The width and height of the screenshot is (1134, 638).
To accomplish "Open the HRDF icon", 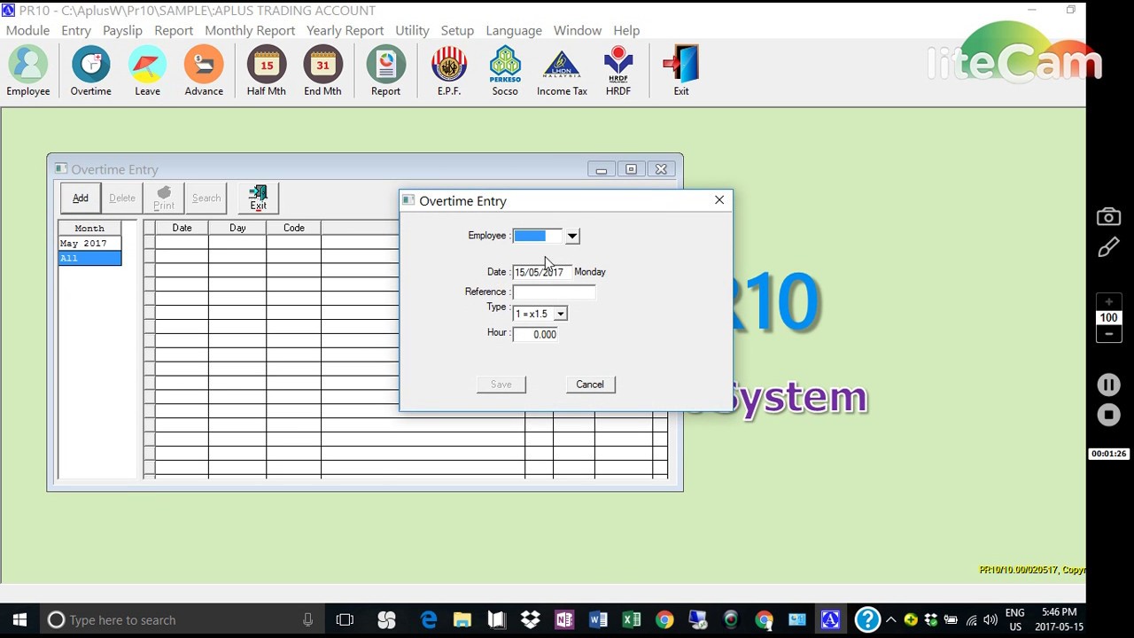I will 618,71.
